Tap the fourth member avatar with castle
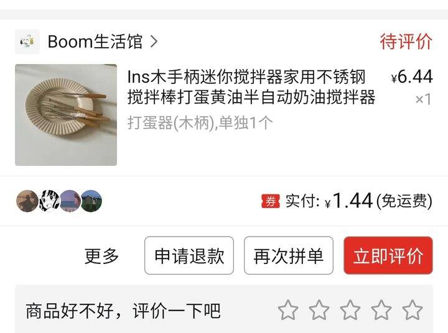Screen dimensions: 448x333 tap(91, 201)
